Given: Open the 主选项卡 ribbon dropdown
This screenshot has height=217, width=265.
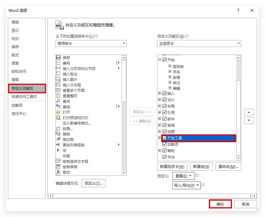Looking at the screenshot, I should (199, 44).
